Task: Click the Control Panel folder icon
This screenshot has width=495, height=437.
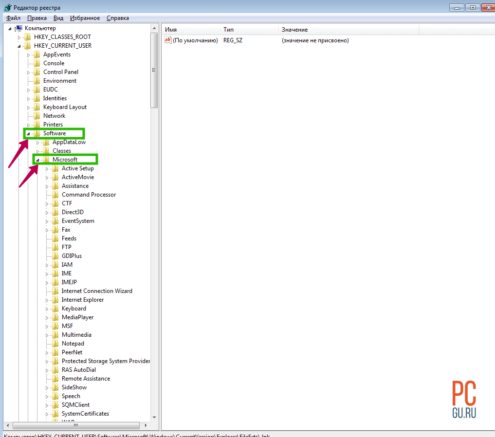Action: tap(37, 72)
